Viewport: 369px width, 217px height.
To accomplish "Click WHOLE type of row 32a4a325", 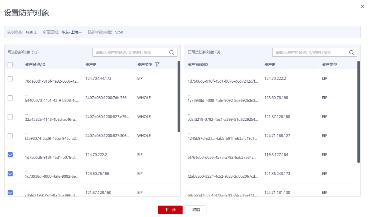I will [144, 117].
